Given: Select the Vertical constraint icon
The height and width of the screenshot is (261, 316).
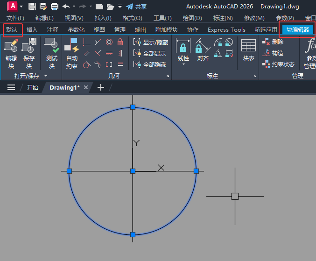Looking at the screenshot, I should click(120, 53).
